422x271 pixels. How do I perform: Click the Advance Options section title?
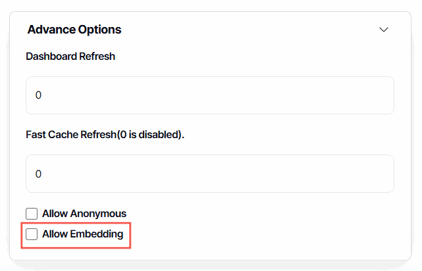tap(74, 30)
